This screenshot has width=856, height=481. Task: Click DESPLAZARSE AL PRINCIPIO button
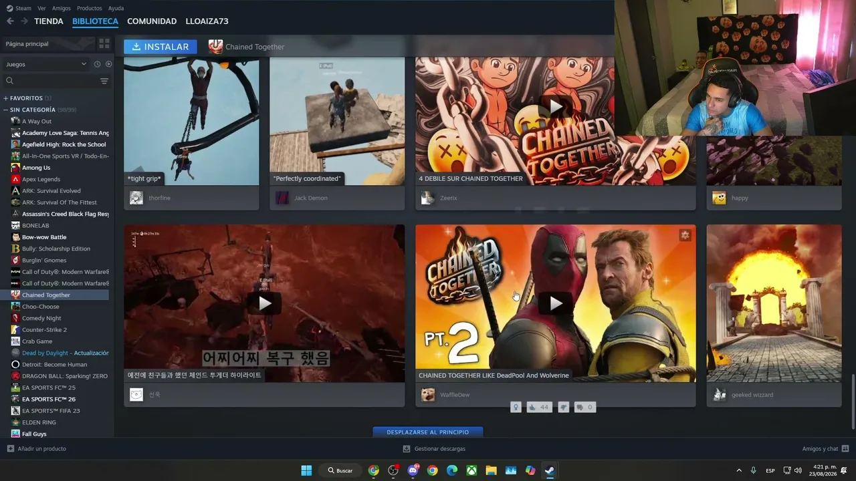coord(428,432)
